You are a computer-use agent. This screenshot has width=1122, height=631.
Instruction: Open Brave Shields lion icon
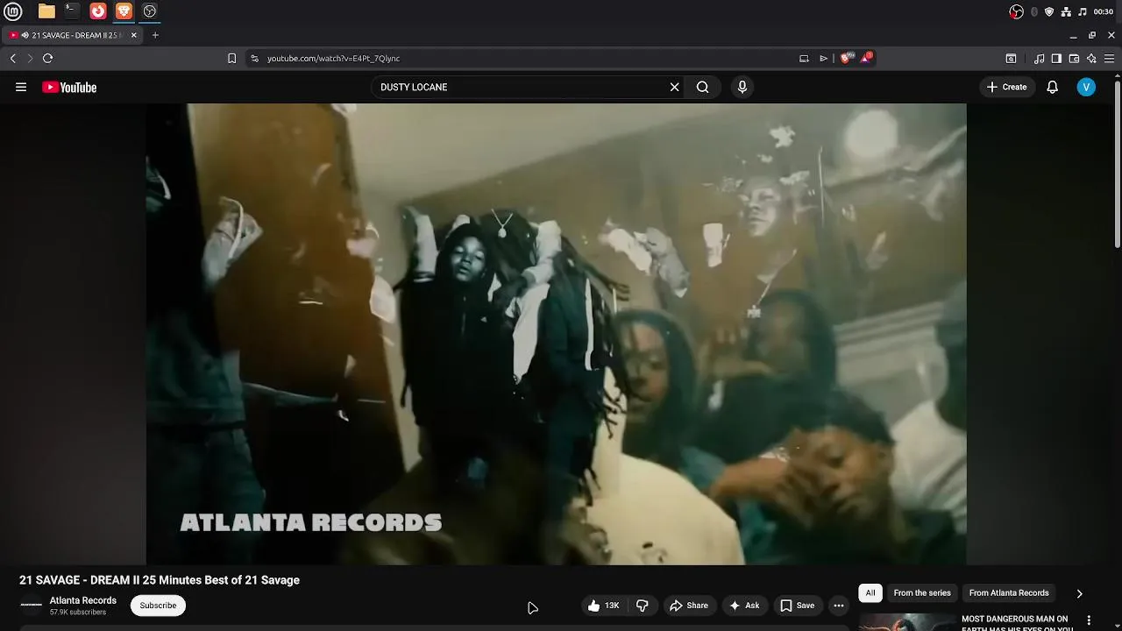pyautogui.click(x=845, y=58)
